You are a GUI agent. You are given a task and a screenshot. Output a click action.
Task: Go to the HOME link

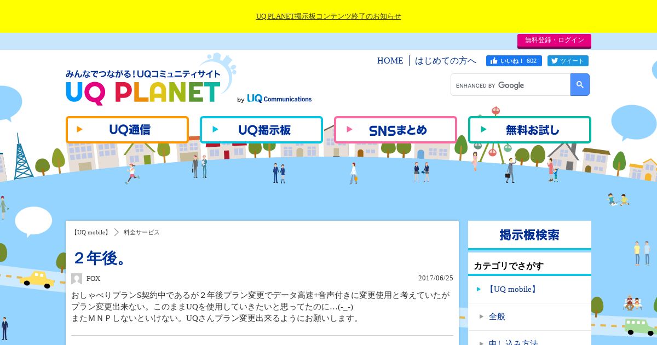(390, 61)
